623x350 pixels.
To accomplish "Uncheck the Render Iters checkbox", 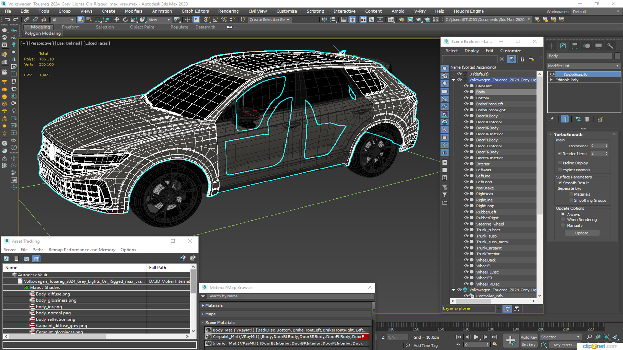I will pos(560,154).
